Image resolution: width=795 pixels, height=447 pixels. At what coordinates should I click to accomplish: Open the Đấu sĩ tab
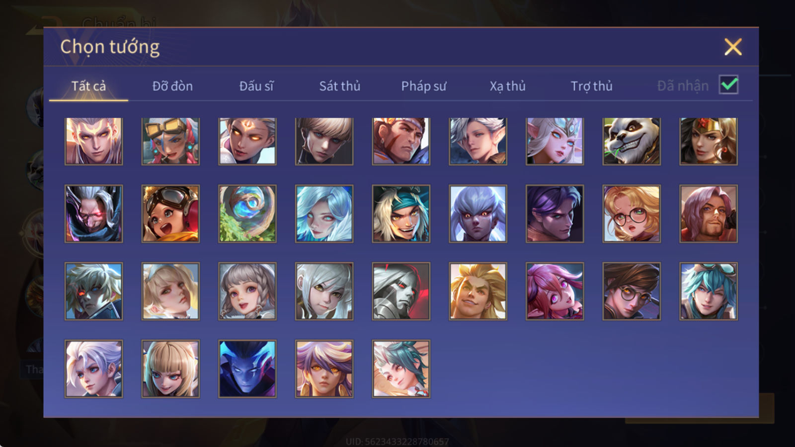click(x=256, y=86)
